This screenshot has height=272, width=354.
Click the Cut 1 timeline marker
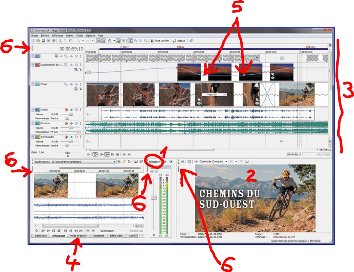125,47
